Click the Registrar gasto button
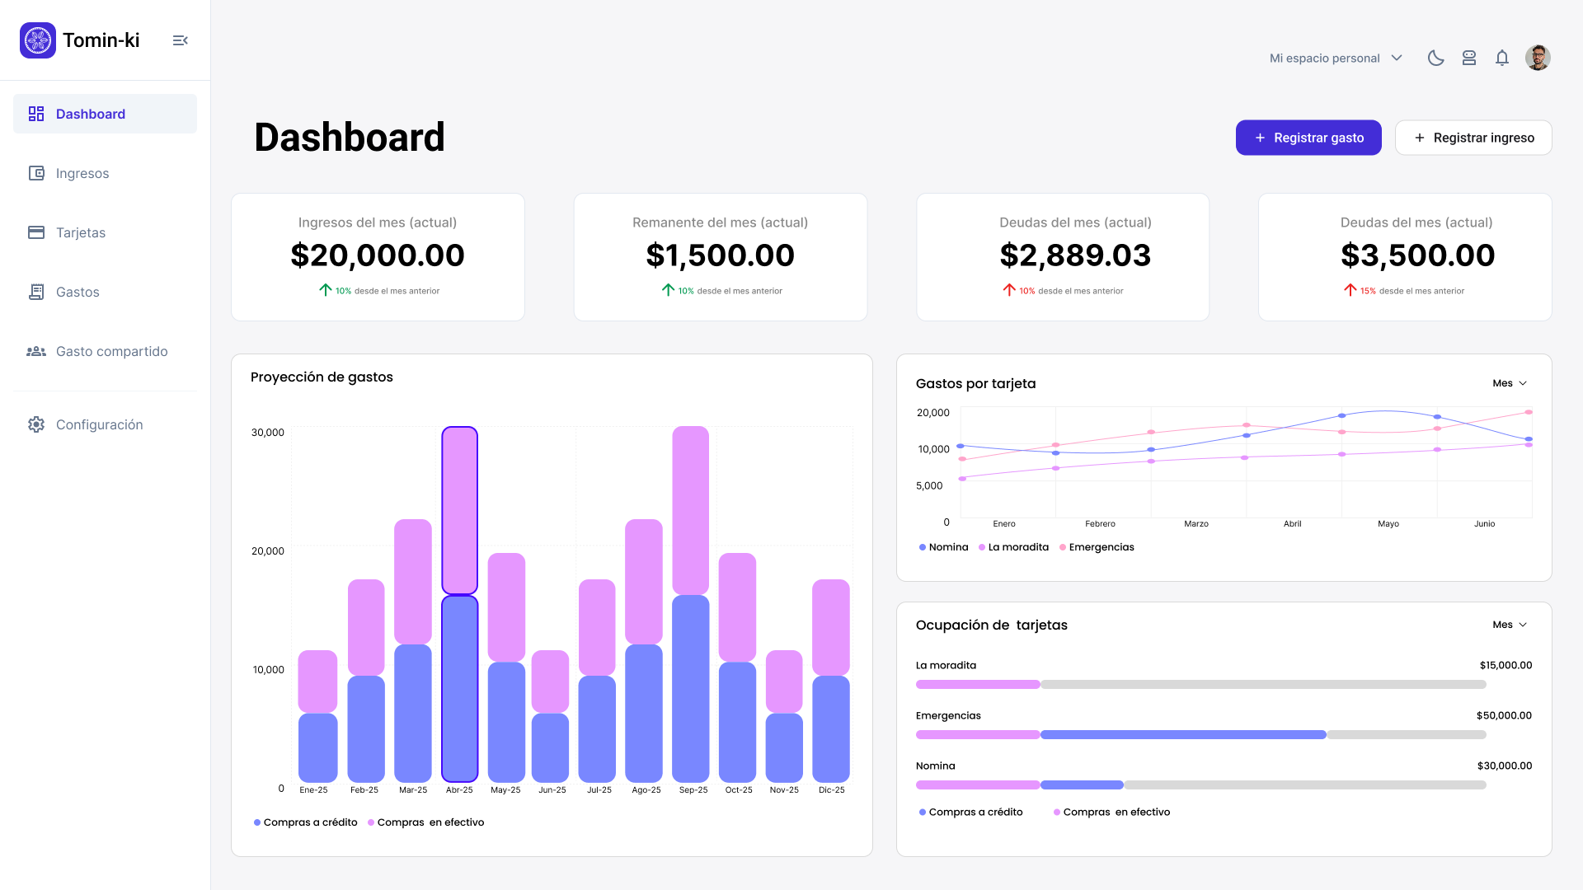The height and width of the screenshot is (890, 1583). tap(1308, 138)
